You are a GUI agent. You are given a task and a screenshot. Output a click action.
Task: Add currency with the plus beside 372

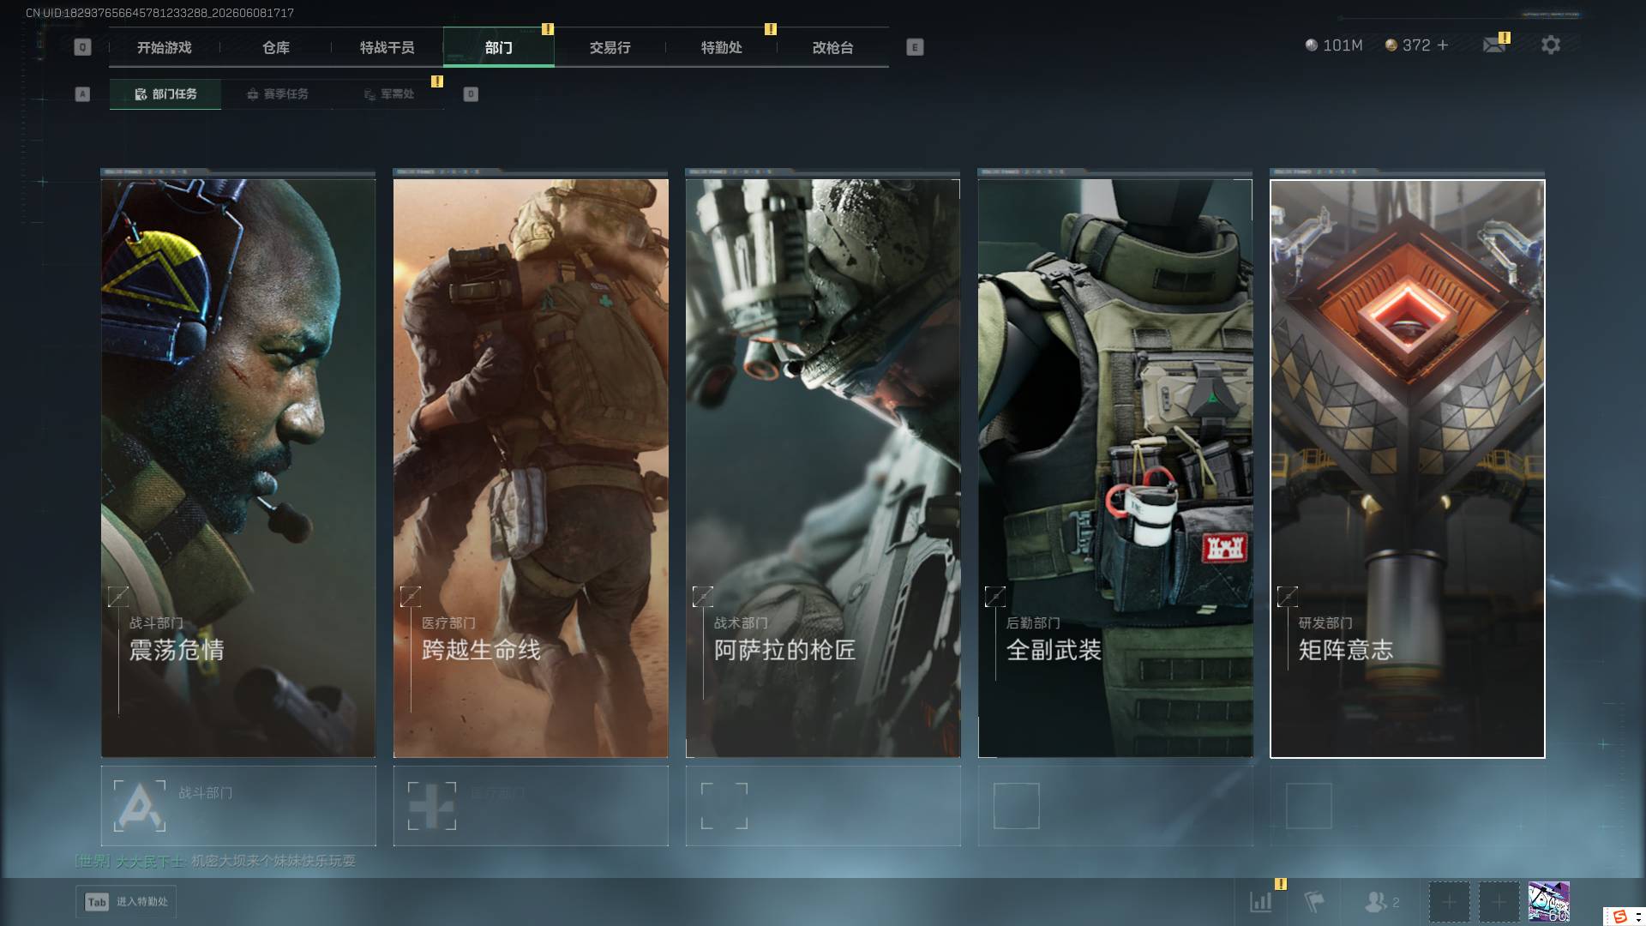[1443, 45]
